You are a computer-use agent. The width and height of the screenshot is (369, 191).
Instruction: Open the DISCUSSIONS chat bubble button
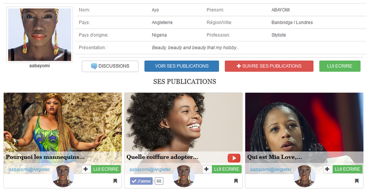tap(110, 66)
